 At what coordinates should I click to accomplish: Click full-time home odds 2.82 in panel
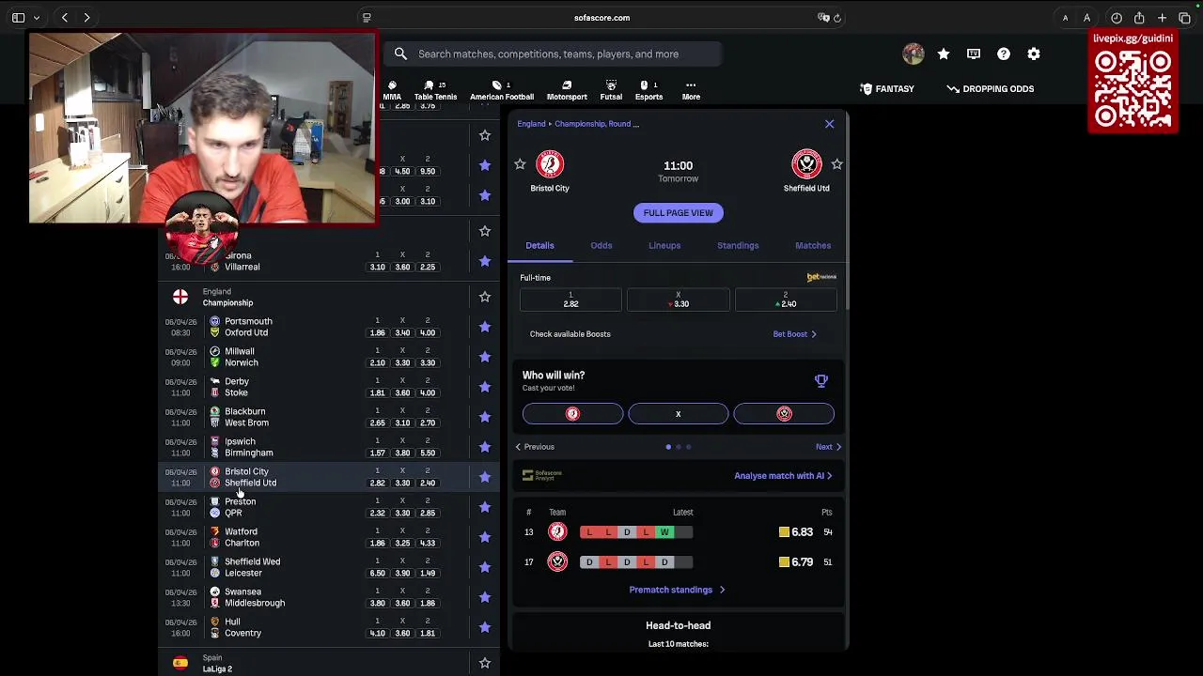[570, 300]
